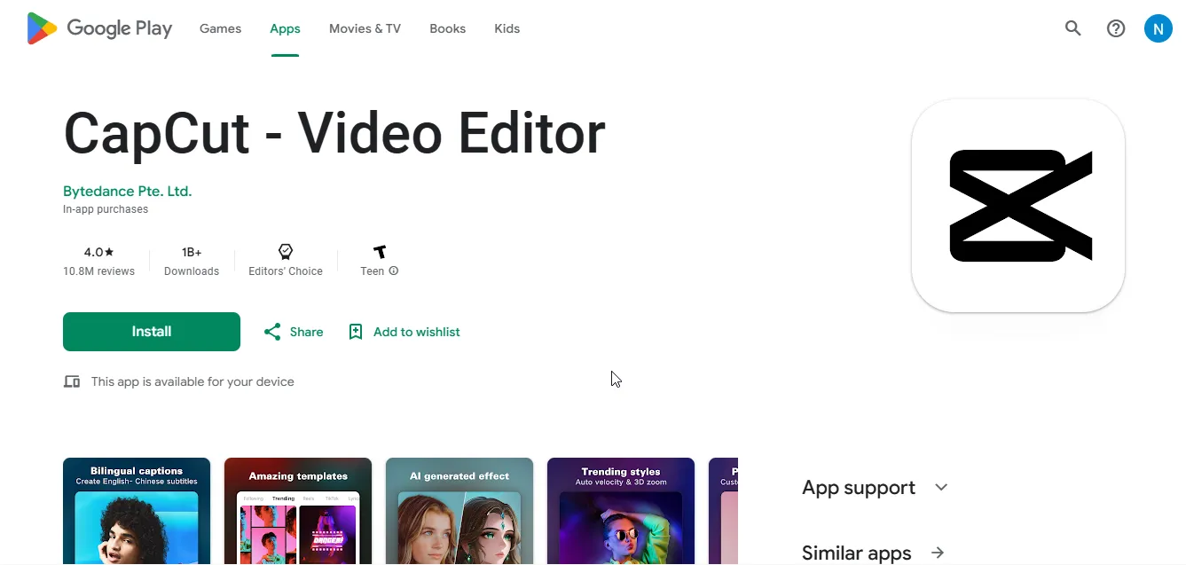The image size is (1186, 565).
Task: Open the Kids section
Action: coord(507,27)
